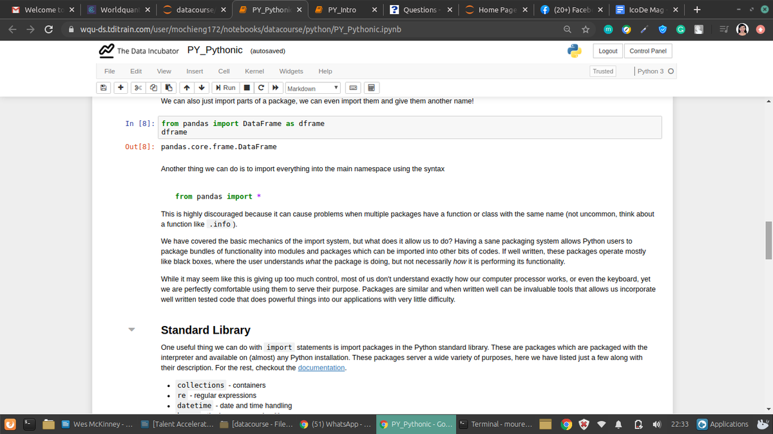Image resolution: width=773 pixels, height=434 pixels.
Task: Open Wes McKinney document in taskbar
Action: (x=97, y=424)
